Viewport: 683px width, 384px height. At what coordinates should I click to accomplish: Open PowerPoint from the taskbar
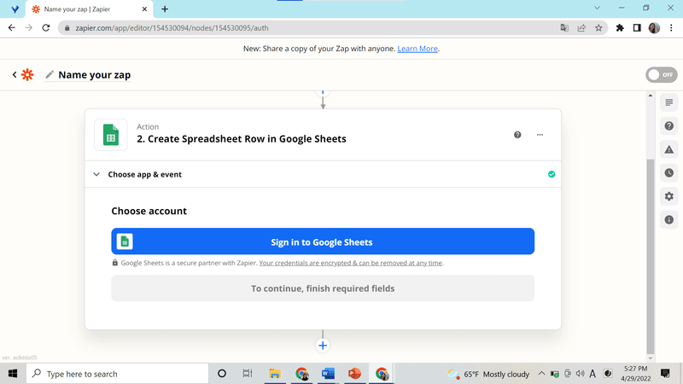click(354, 374)
